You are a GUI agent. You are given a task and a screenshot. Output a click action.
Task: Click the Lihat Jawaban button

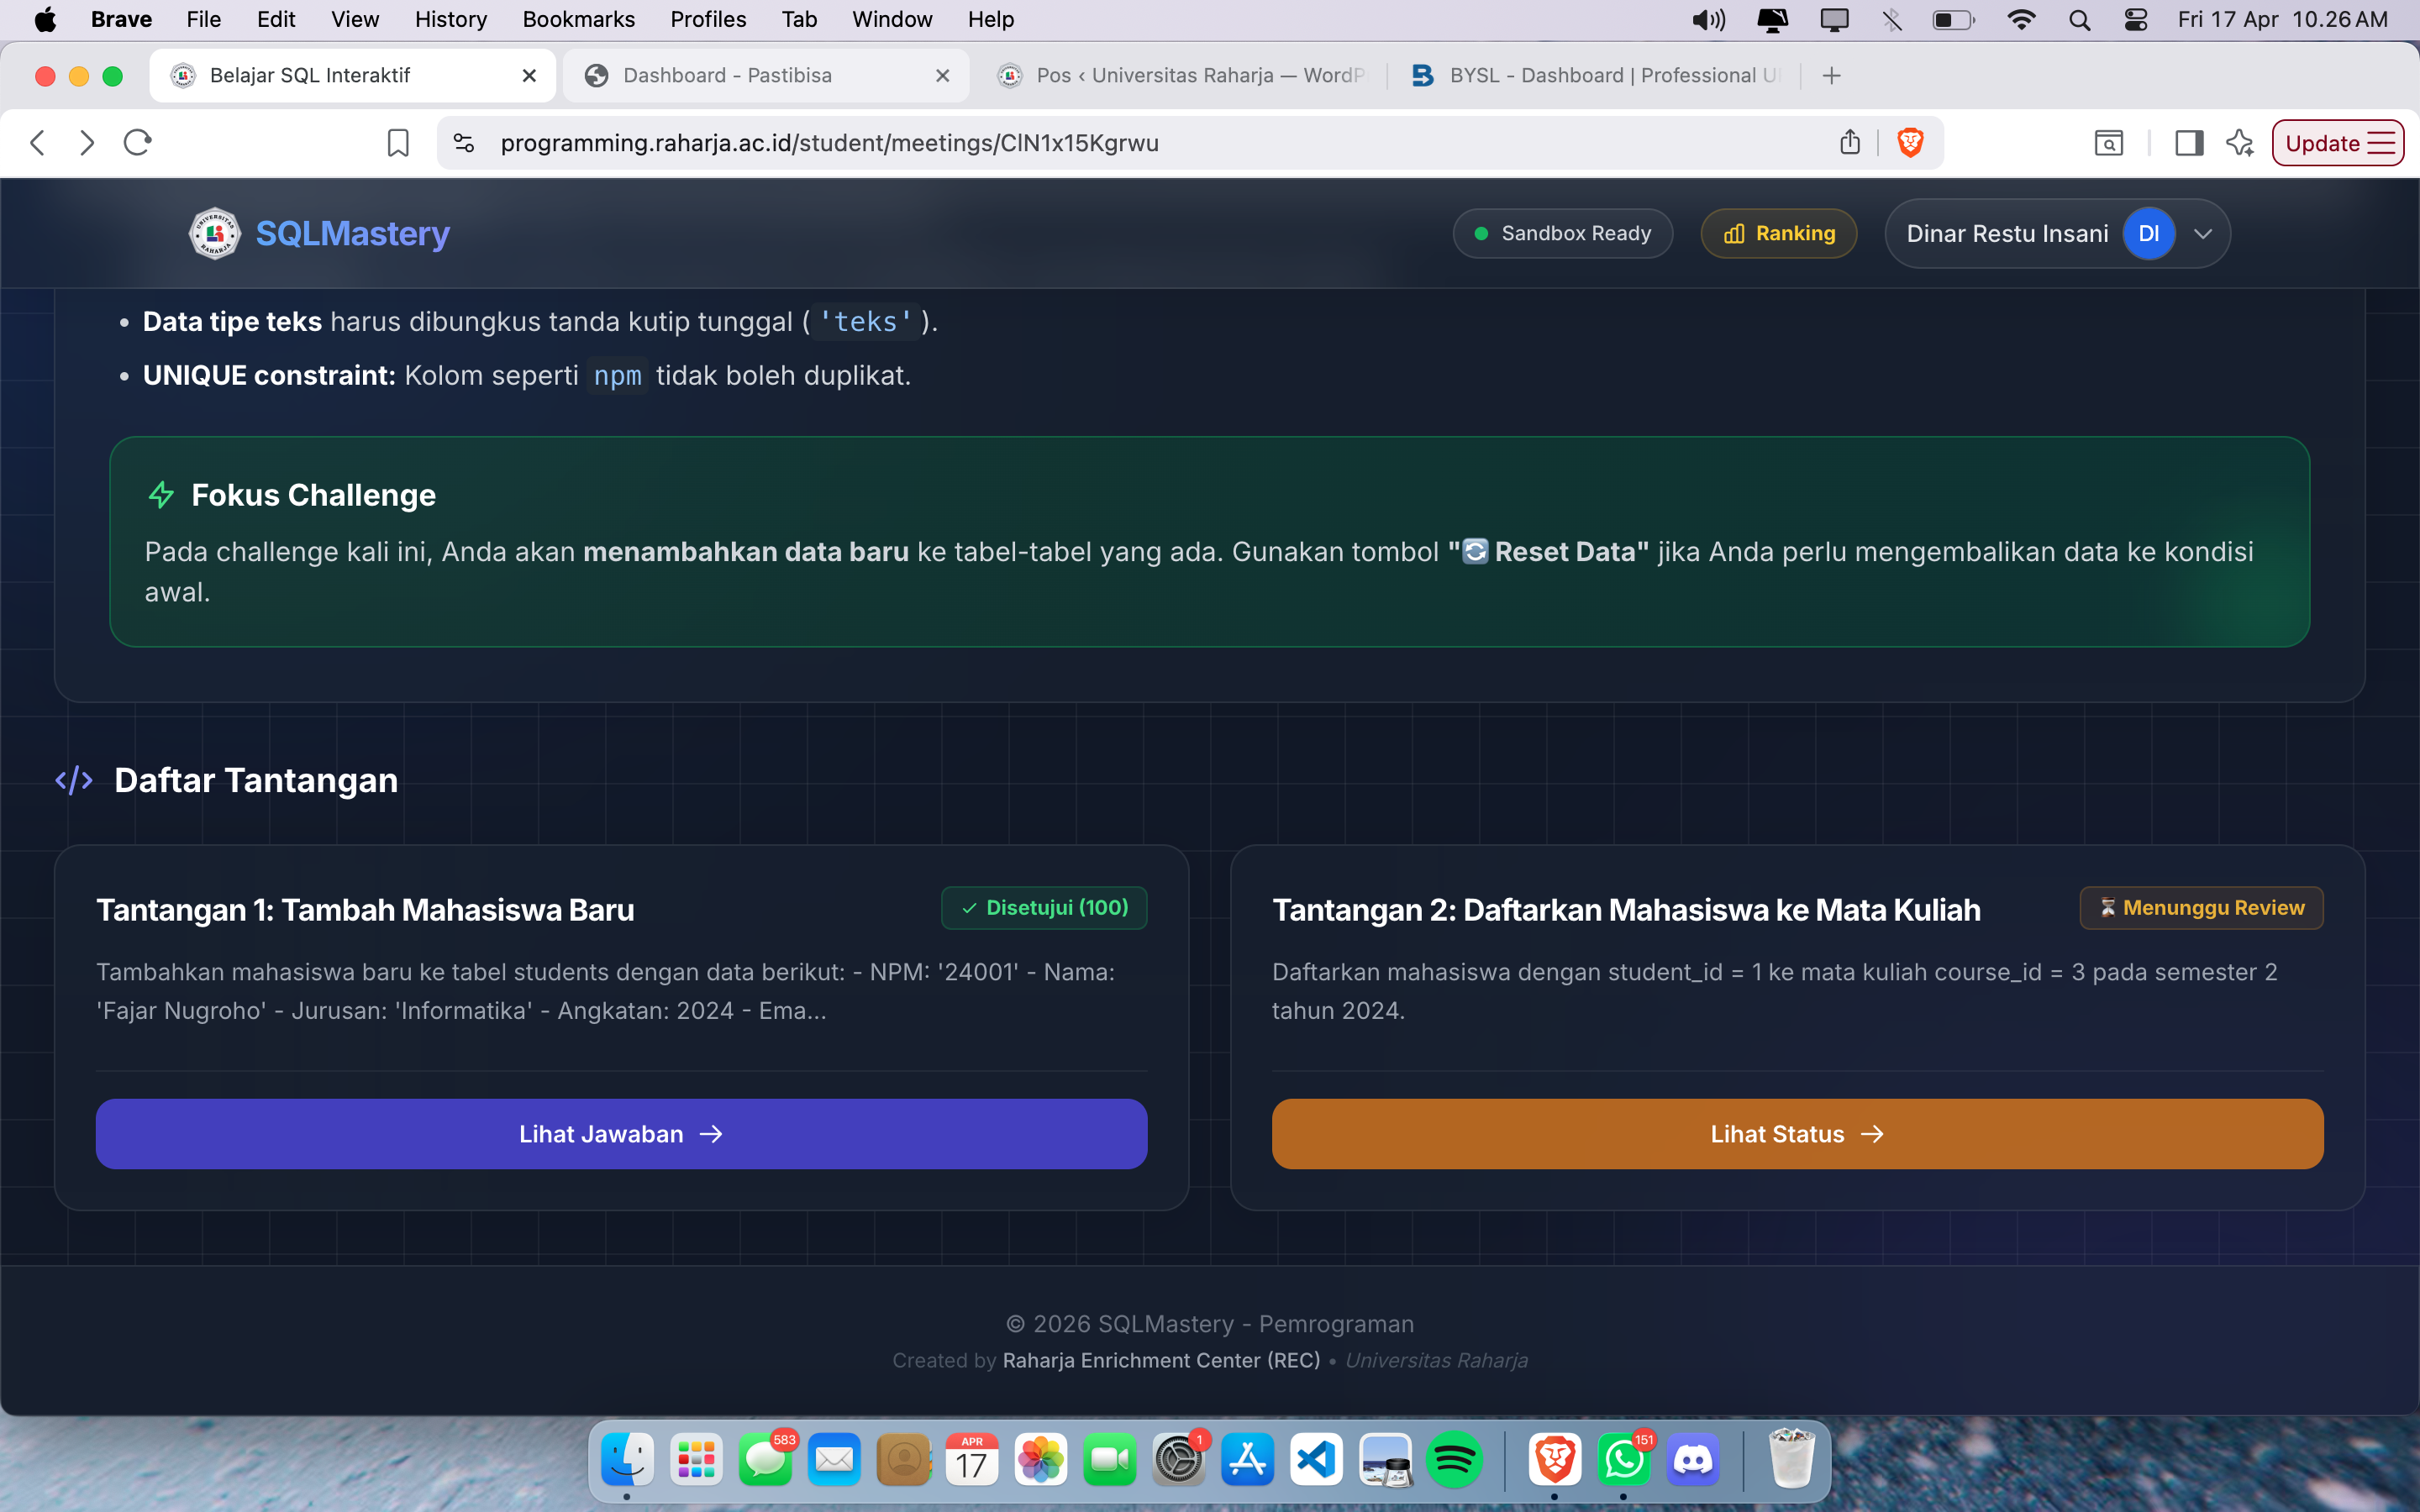click(621, 1134)
